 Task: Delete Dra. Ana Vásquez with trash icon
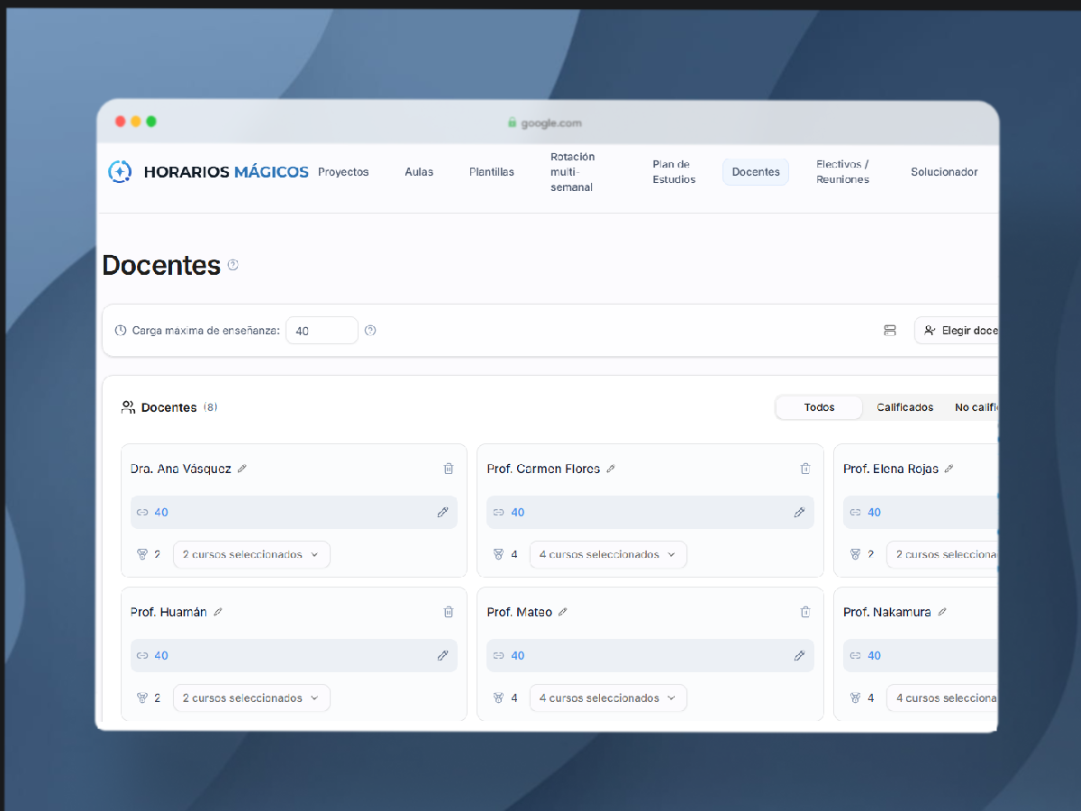(x=449, y=469)
